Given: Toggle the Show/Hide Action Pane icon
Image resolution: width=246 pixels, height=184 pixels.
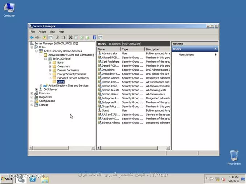Looking at the screenshot, I should [100, 37].
